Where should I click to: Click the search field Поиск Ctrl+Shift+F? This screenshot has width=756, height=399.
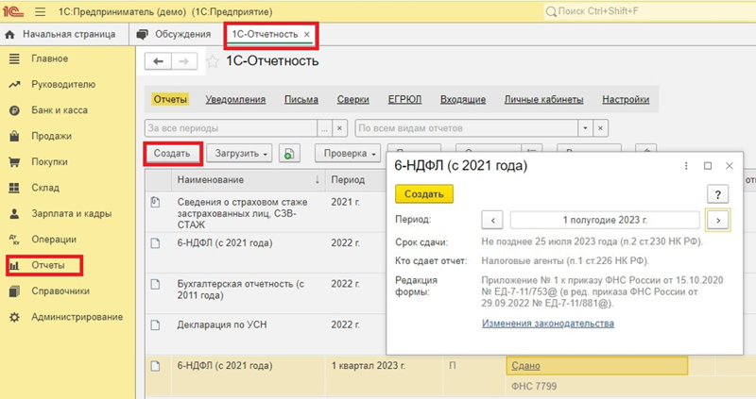pyautogui.click(x=648, y=11)
